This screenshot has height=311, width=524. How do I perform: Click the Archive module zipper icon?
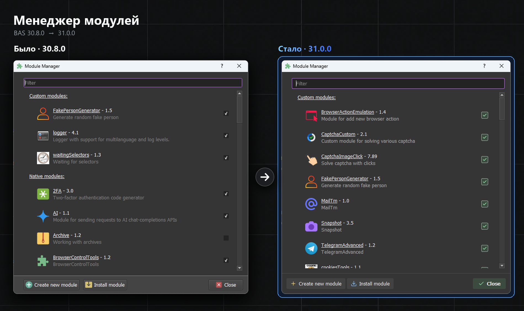[43, 238]
